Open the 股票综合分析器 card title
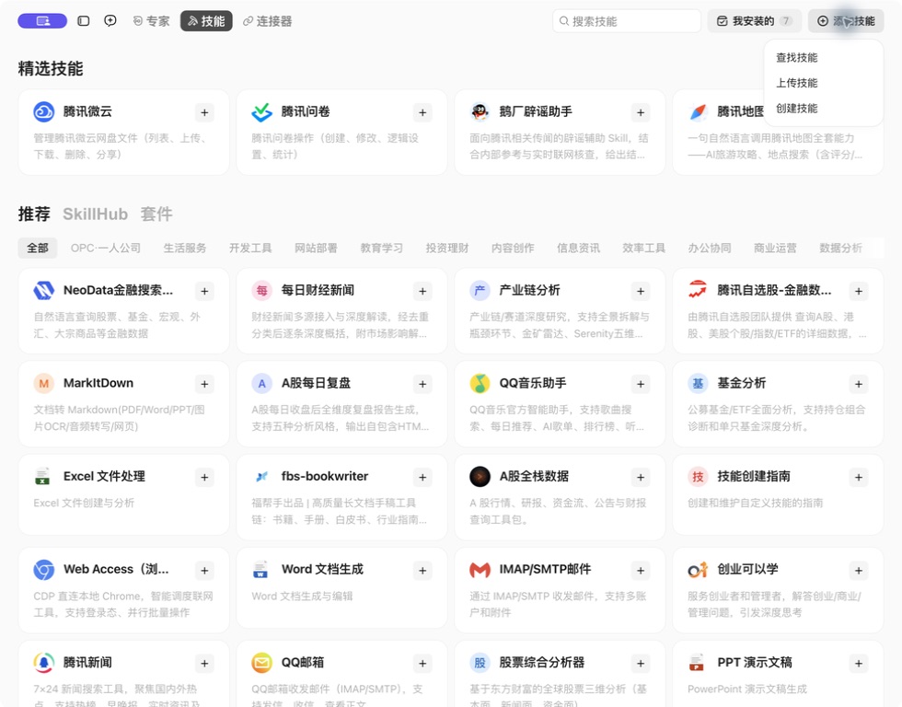Screen dimensions: 902x707 (541, 663)
